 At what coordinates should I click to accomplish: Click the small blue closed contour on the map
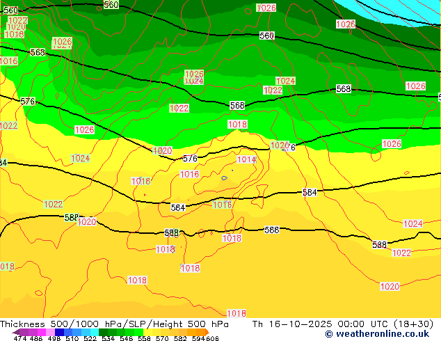click(x=224, y=178)
